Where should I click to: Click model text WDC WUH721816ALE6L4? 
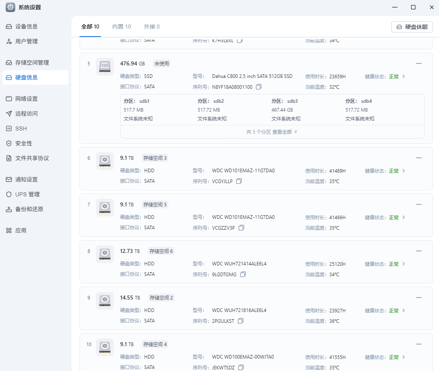pyautogui.click(x=239, y=310)
